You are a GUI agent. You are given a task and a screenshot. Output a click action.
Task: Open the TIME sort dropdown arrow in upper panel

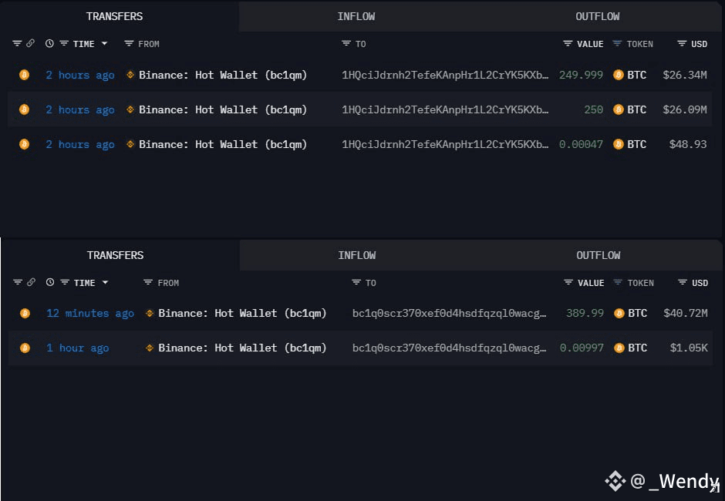104,43
